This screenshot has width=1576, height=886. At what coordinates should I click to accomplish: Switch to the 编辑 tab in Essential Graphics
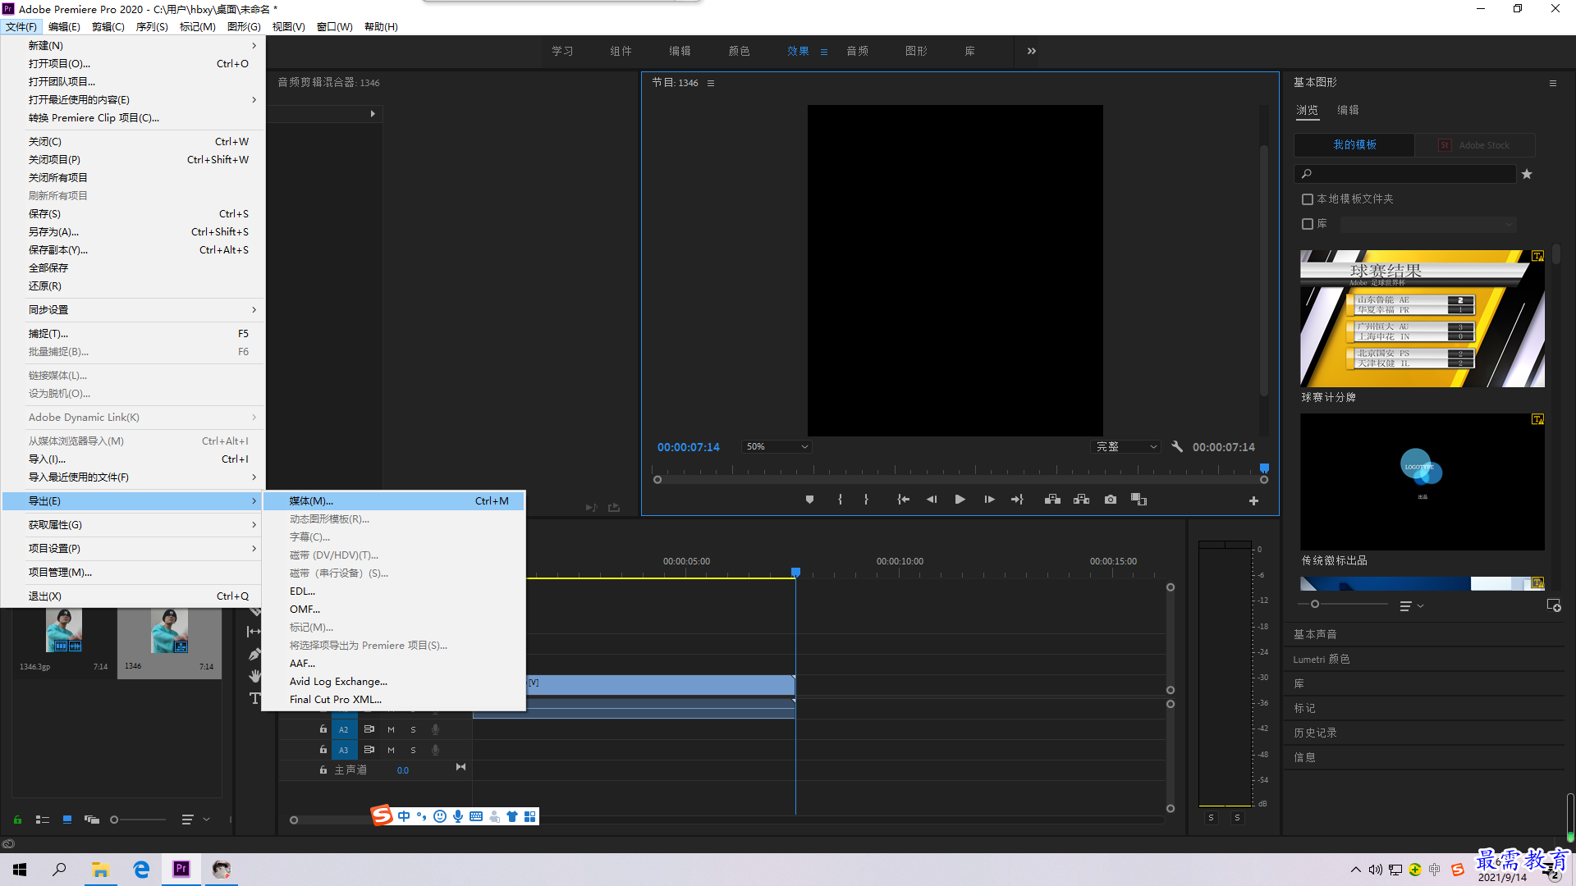pos(1348,110)
